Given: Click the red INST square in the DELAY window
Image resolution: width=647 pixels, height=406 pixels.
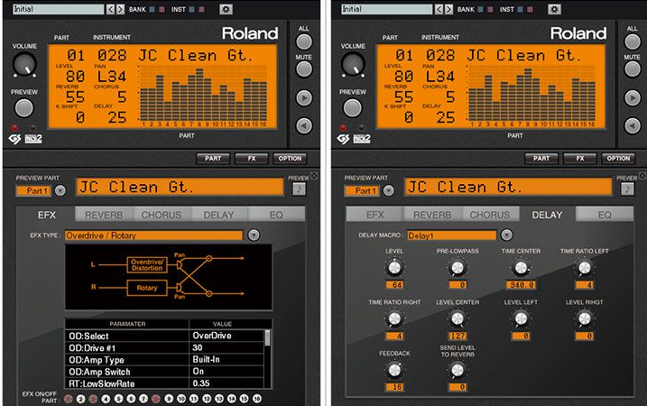Looking at the screenshot, I should point(530,9).
